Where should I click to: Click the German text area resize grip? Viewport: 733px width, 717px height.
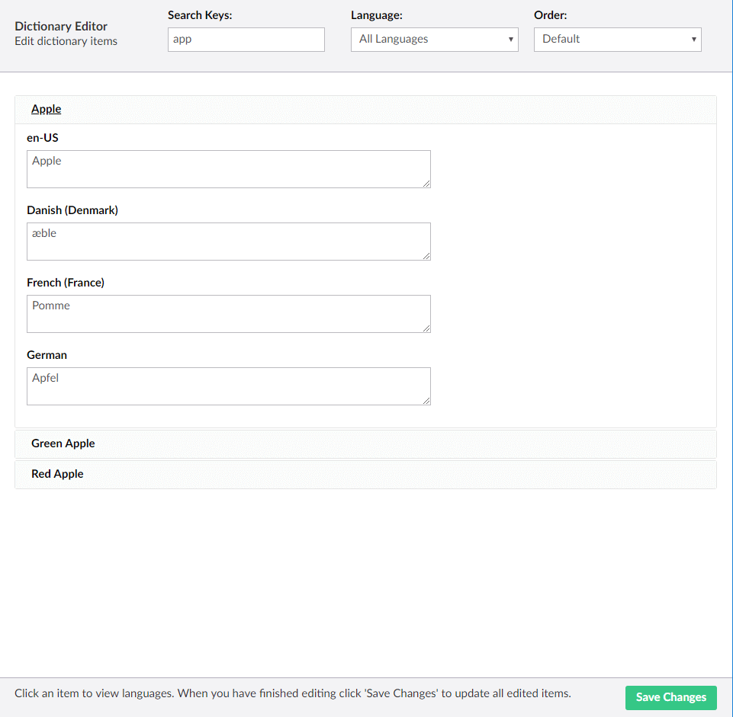(426, 401)
